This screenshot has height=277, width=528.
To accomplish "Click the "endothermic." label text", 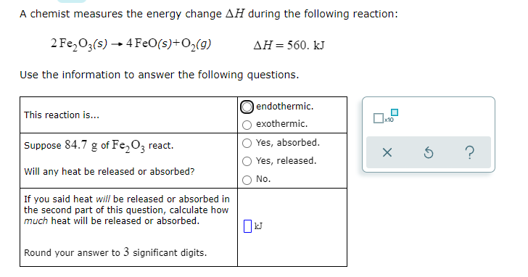I will [x=284, y=107].
